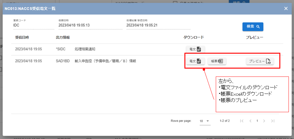
Task: Close the NACCS受信電文一覧 dialog
Action: pos(286,8)
